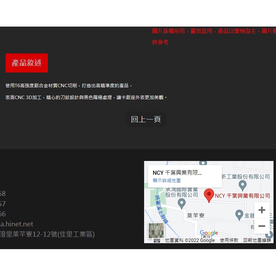Screen dimensions: 276x276
Task: Click the 地圖資料 ©2022 Google attribution
Action: tap(190, 240)
